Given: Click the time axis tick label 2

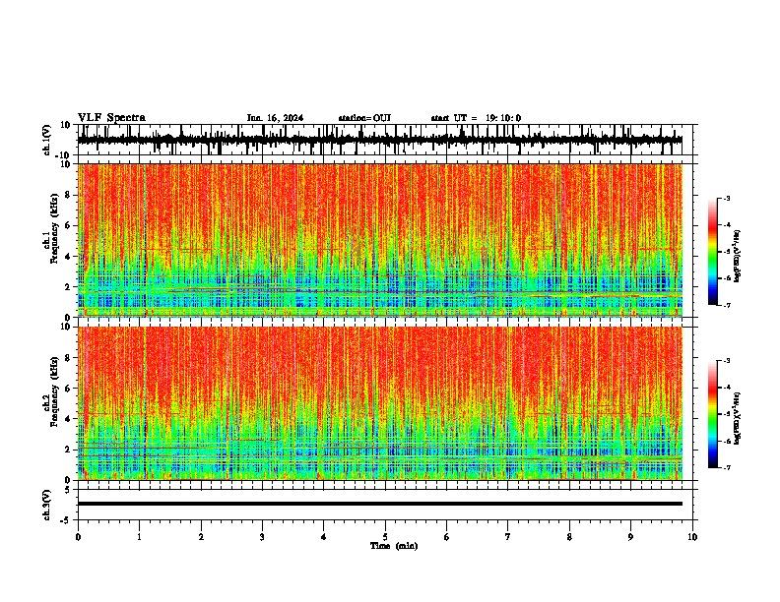Looking at the screenshot, I should [x=201, y=537].
